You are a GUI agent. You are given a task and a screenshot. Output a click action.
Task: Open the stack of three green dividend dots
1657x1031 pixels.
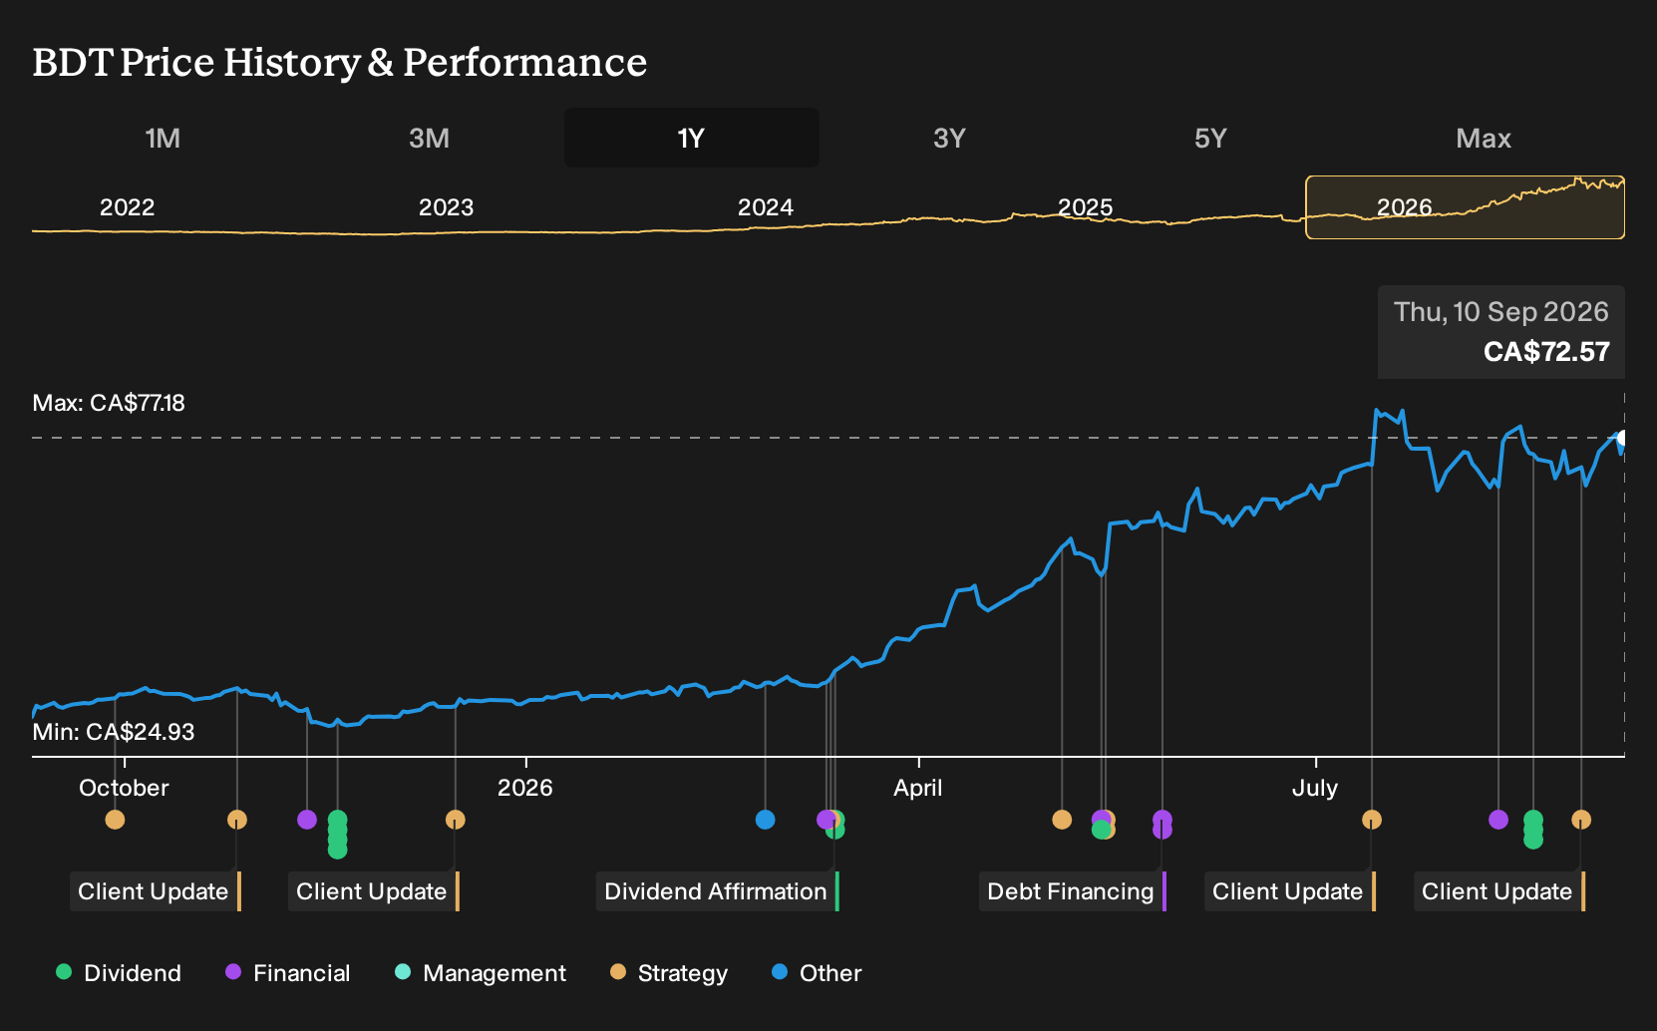pyautogui.click(x=1533, y=830)
